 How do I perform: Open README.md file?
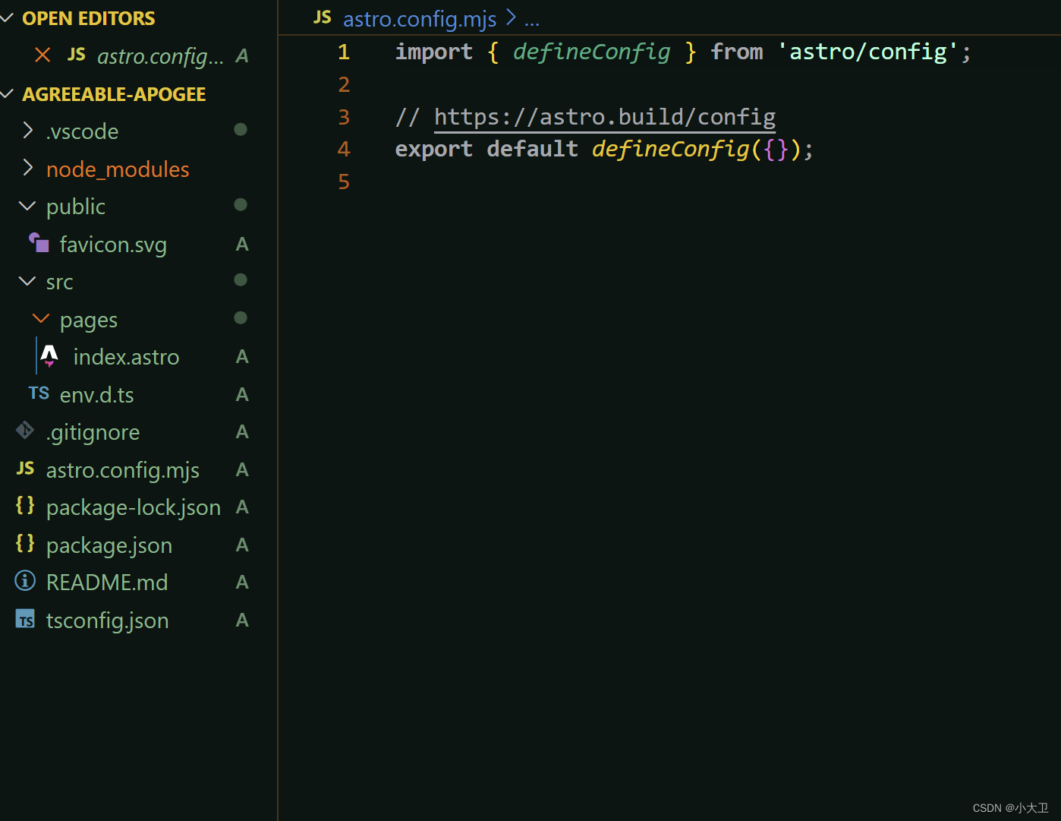click(x=107, y=583)
